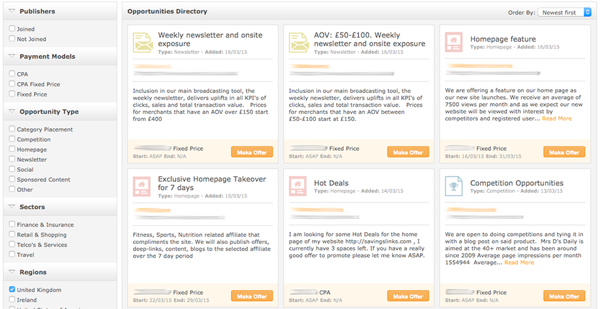600x309 pixels.
Task: Collapse the Opportunity Type section
Action: 12,112
